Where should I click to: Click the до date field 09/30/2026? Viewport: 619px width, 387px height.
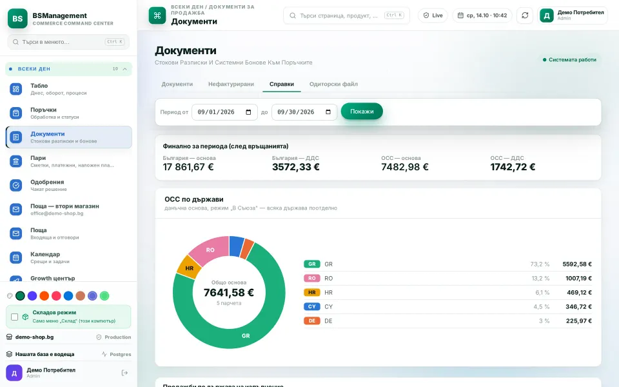(304, 112)
